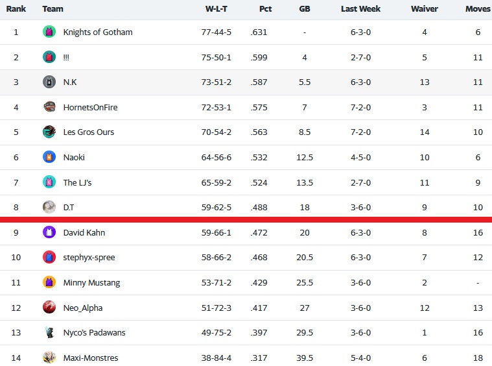Click the Maxi-Monstres team avatar
Viewport: 492px width, 366px height.
pos(49,358)
